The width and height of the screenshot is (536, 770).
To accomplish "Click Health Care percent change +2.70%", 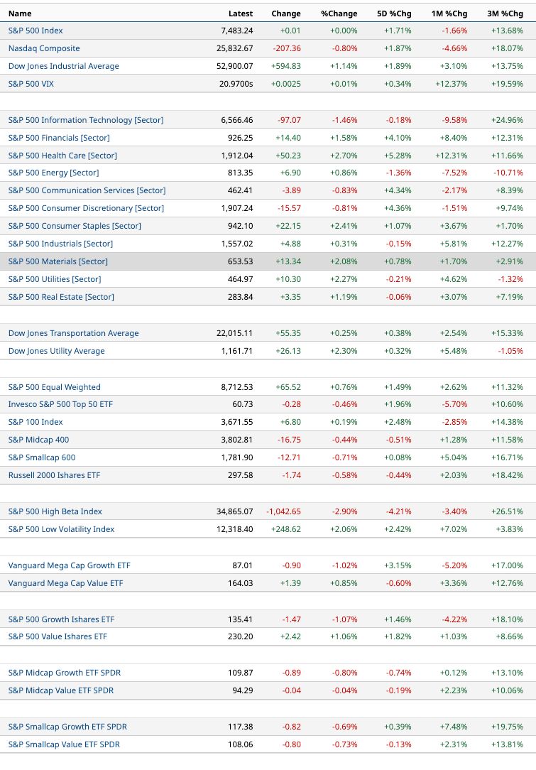I will (344, 155).
